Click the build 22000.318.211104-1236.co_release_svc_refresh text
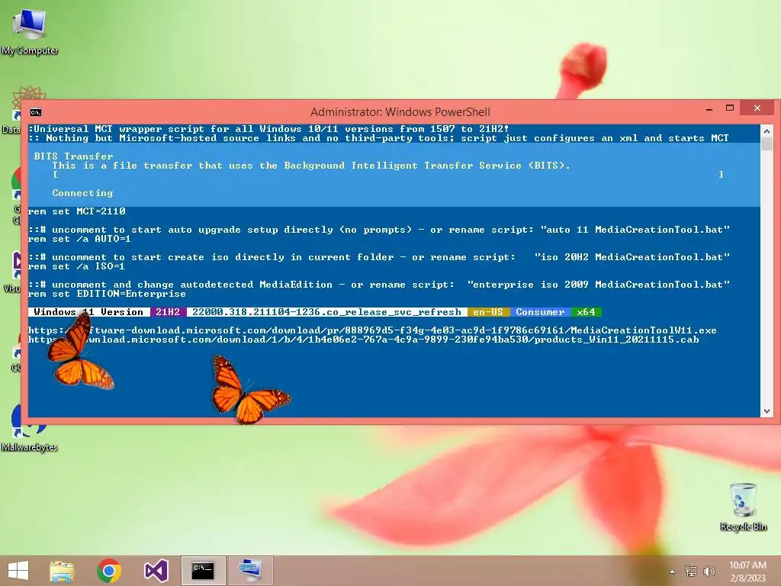The image size is (781, 586). (x=326, y=312)
